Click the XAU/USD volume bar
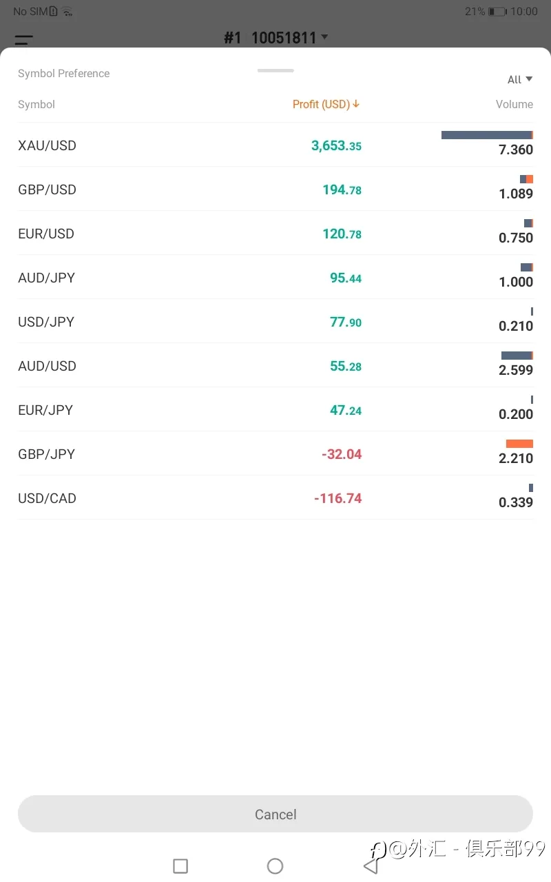551x882 pixels. click(x=487, y=135)
